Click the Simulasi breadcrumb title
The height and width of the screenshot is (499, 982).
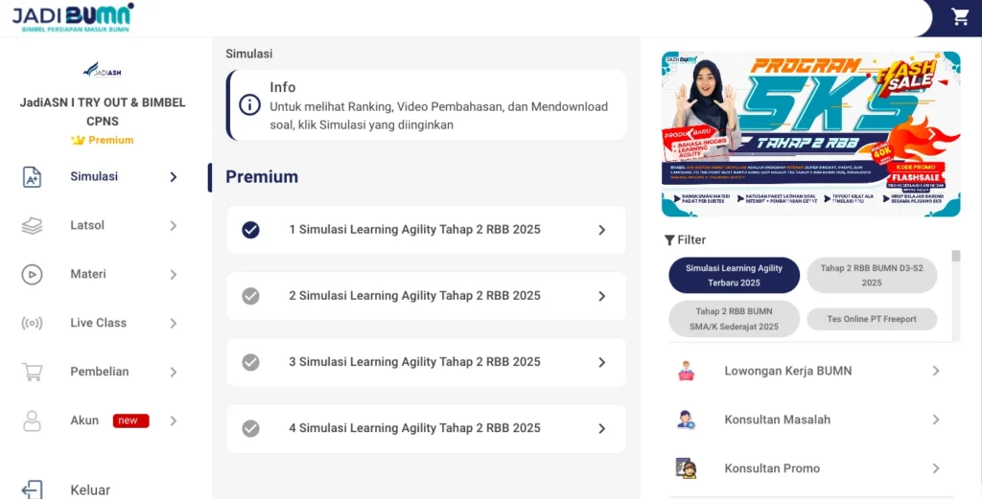coord(249,54)
